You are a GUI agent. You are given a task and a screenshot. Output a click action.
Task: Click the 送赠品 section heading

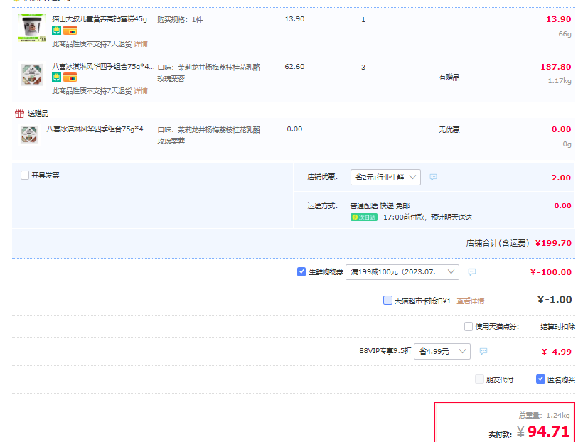pos(38,114)
